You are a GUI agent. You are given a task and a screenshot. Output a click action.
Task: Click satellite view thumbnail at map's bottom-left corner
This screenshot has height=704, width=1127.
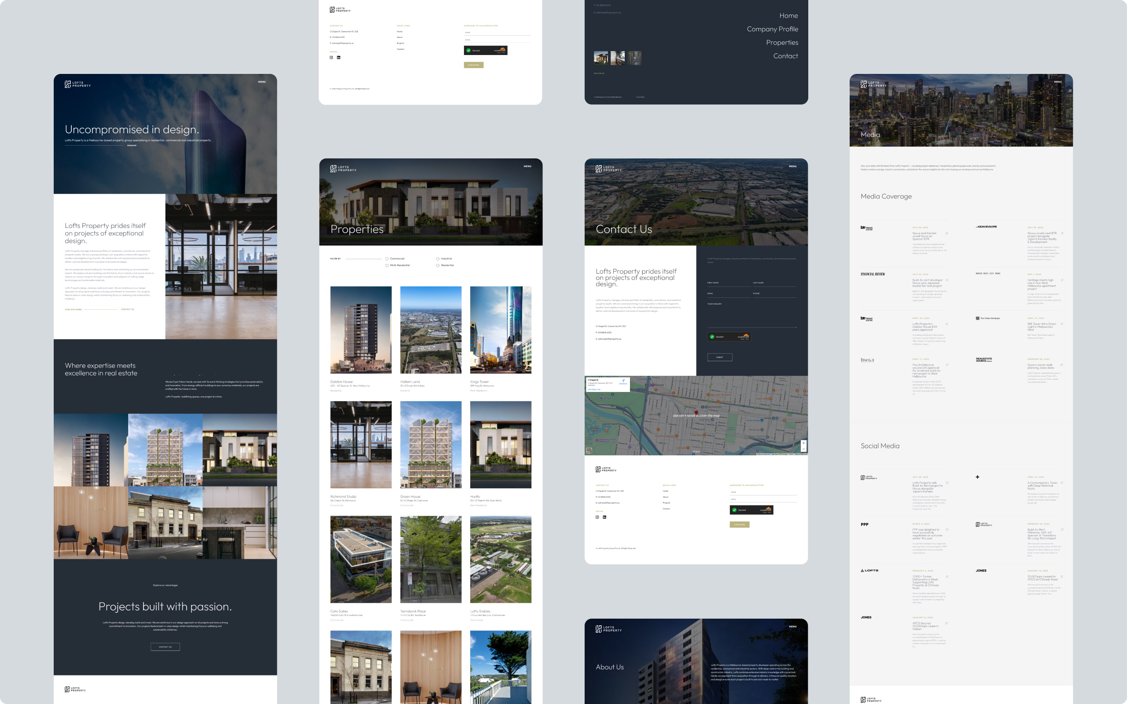tap(589, 451)
